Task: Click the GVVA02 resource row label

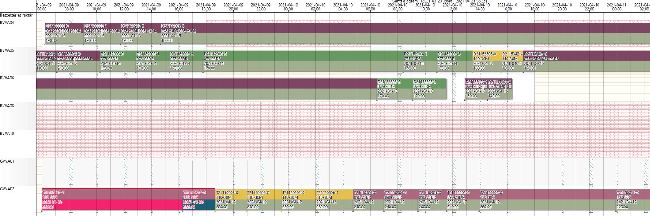Action: 7,189
